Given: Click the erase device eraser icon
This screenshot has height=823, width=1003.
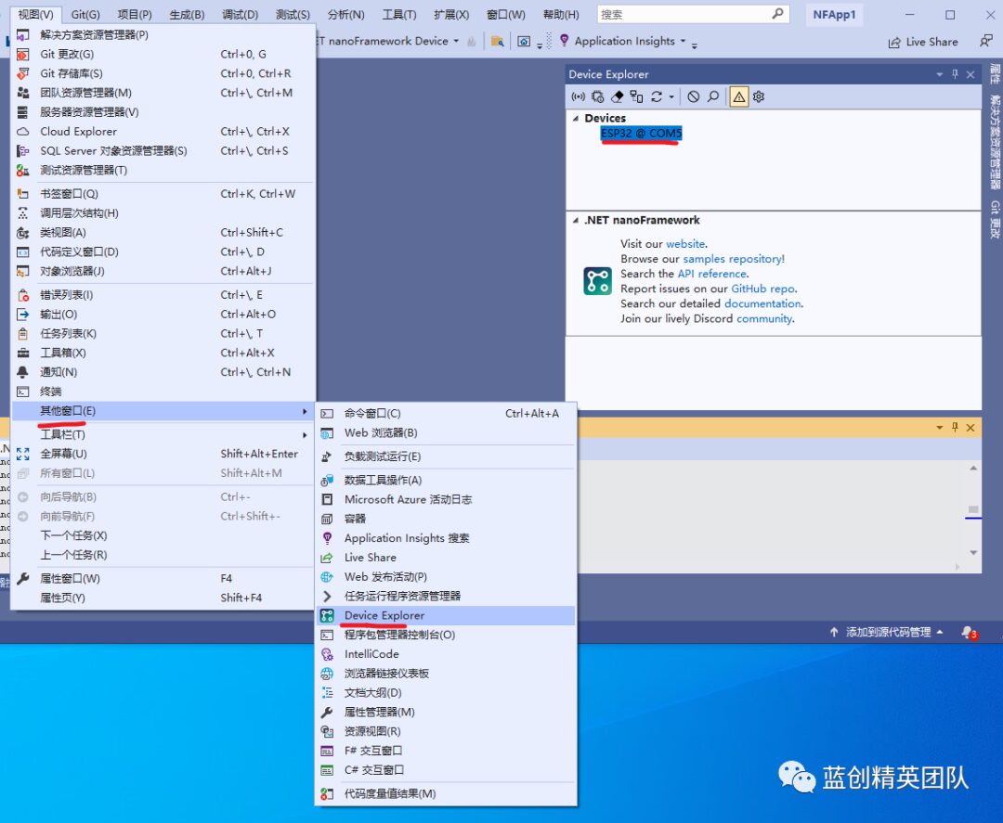Looking at the screenshot, I should 618,96.
